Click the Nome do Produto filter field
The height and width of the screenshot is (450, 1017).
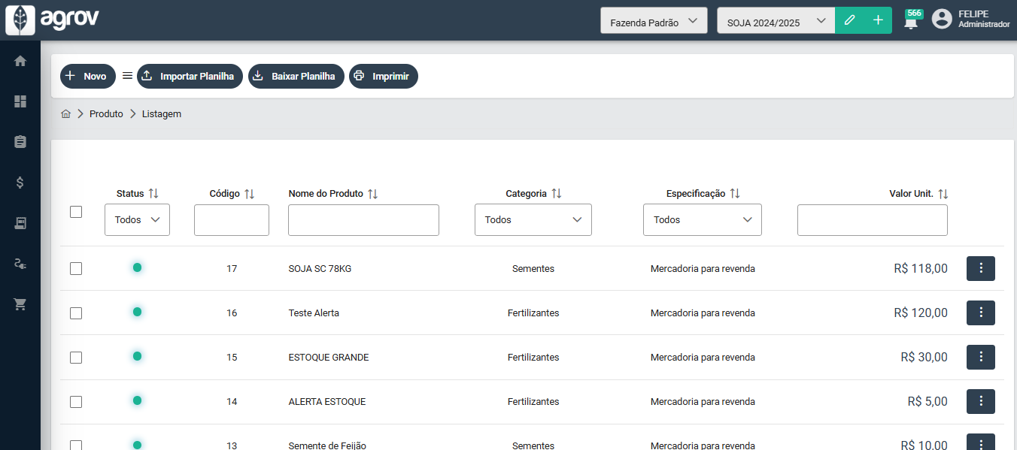363,220
